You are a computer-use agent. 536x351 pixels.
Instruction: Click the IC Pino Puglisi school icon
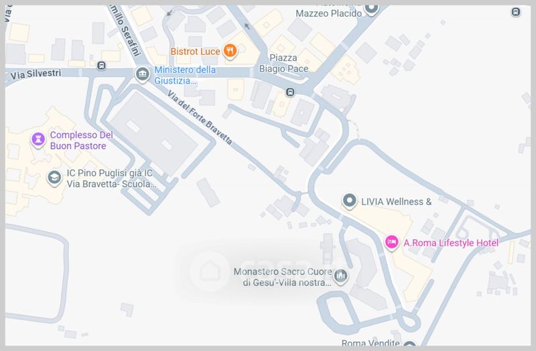[54, 178]
